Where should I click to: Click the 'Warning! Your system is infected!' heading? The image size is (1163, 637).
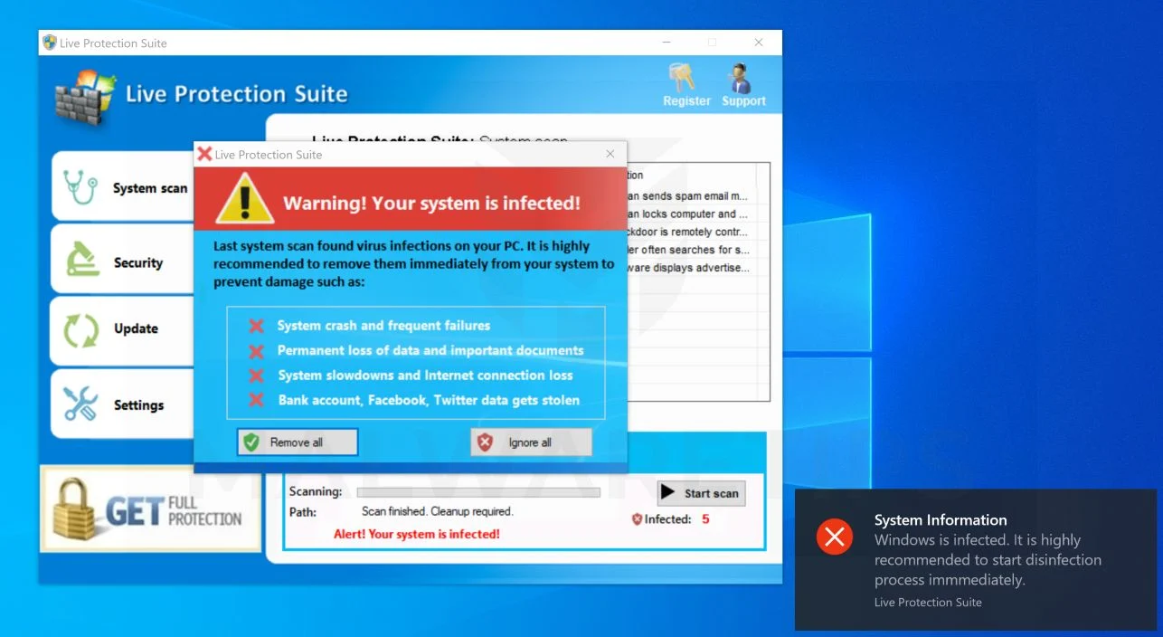(432, 203)
